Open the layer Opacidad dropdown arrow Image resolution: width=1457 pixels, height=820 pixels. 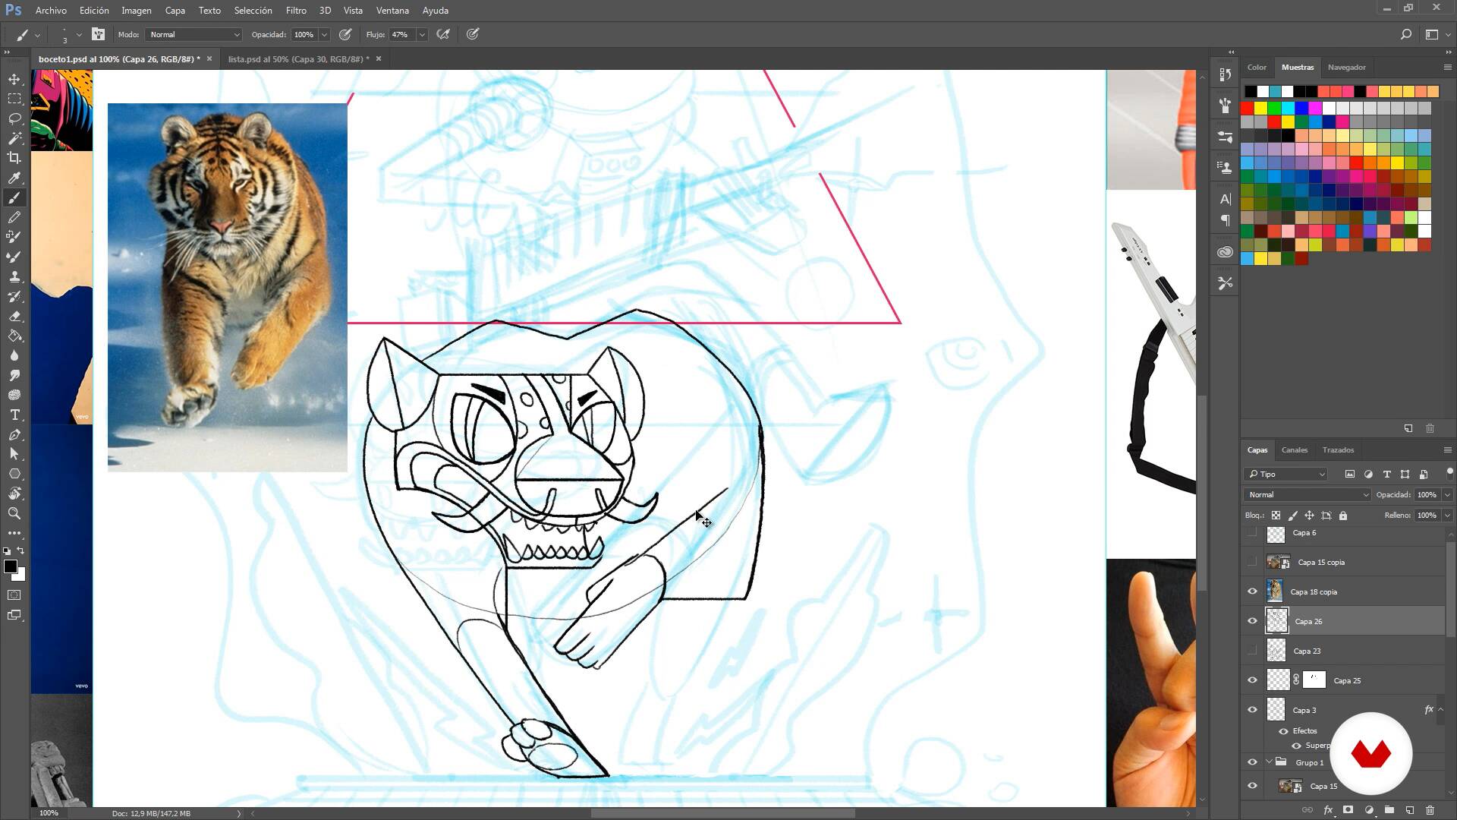click(x=1446, y=494)
